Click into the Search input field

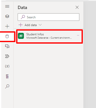48,17
